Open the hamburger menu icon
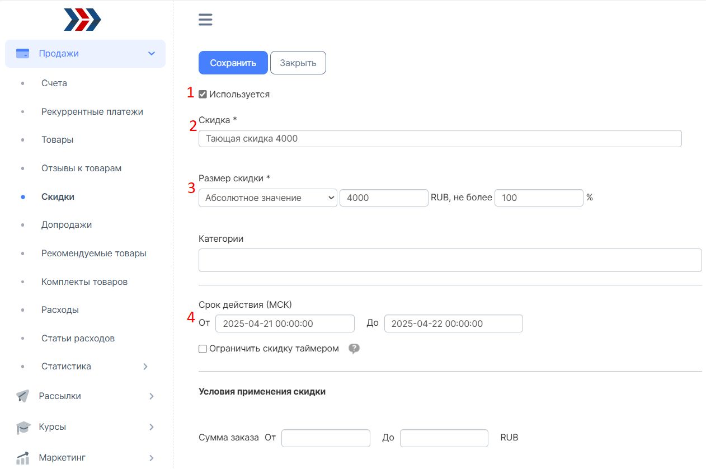The height and width of the screenshot is (469, 706). (205, 20)
